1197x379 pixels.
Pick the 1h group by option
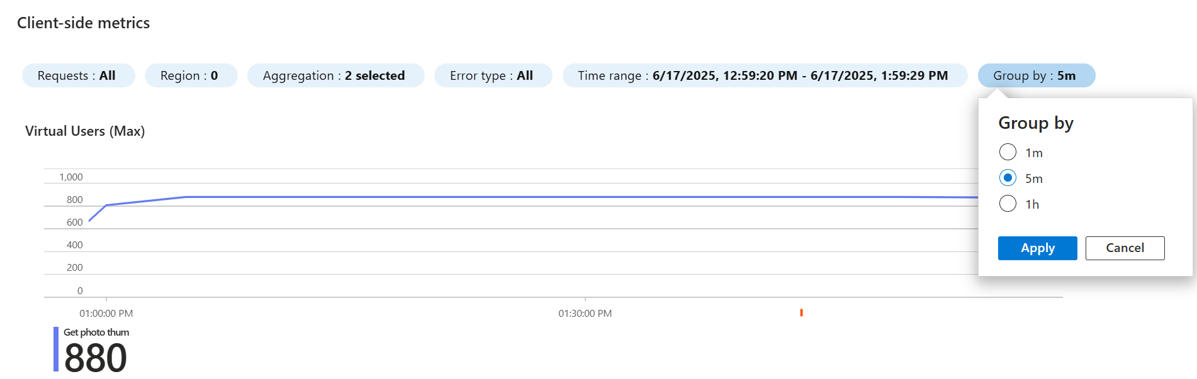[x=1008, y=204]
